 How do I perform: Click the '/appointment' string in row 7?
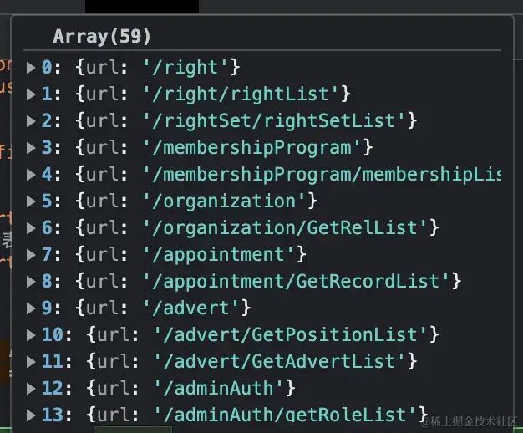pos(219,255)
